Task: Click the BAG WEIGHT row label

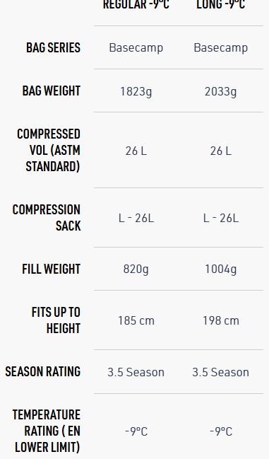Action: tap(52, 91)
